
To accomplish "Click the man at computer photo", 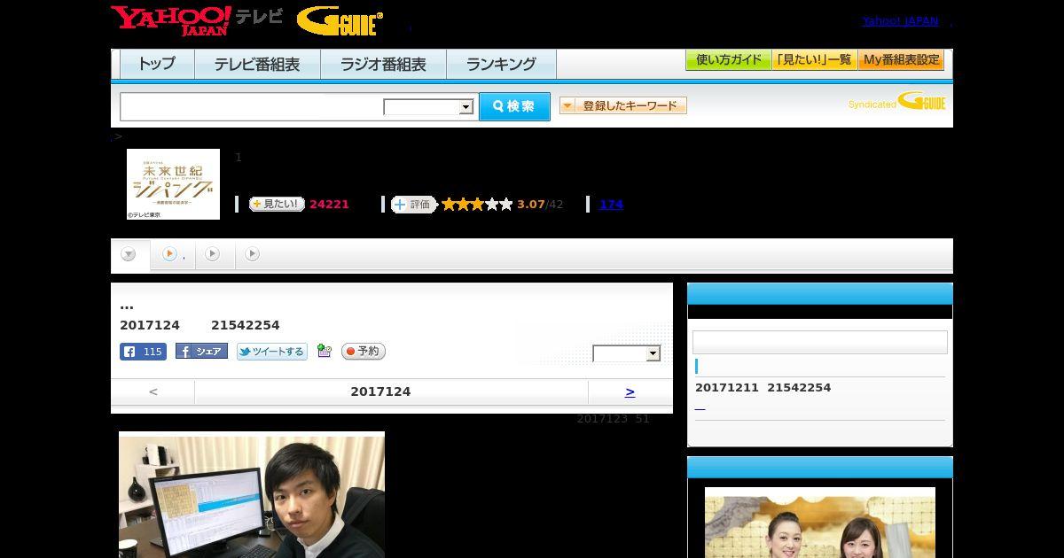I will (252, 494).
